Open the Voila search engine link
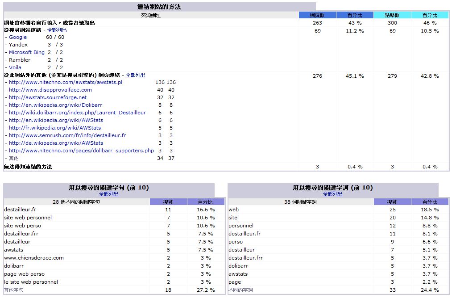The width and height of the screenshot is (452, 298). pos(15,67)
